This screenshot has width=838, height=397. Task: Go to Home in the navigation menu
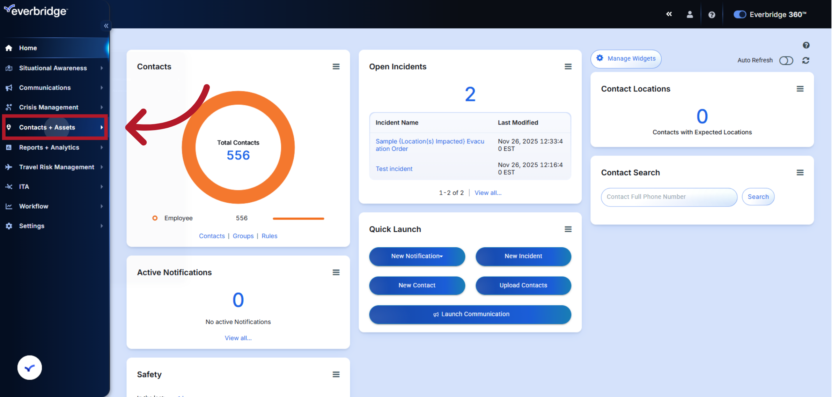(28, 48)
